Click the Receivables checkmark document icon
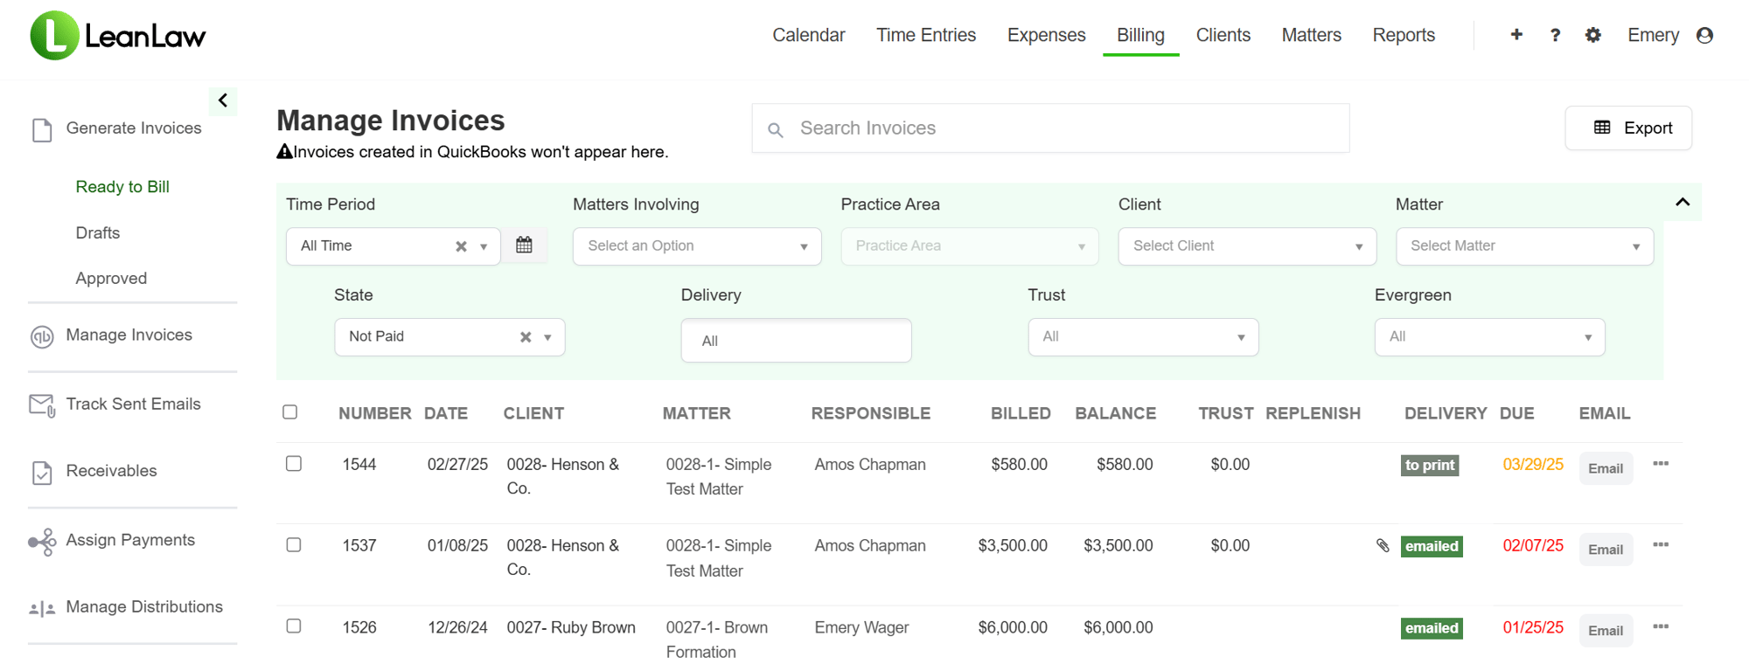The image size is (1749, 664). point(42,472)
